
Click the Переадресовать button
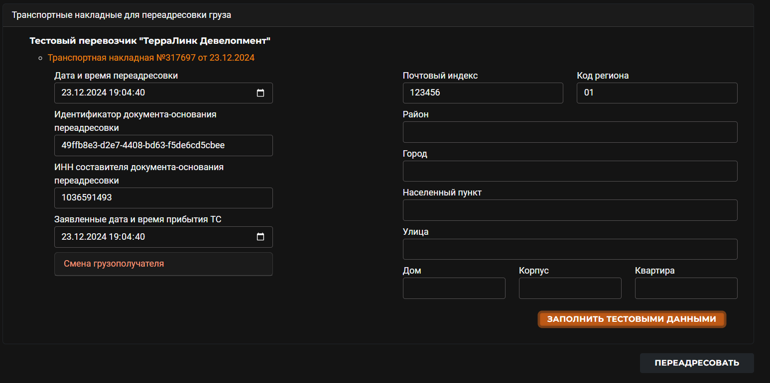click(x=697, y=363)
